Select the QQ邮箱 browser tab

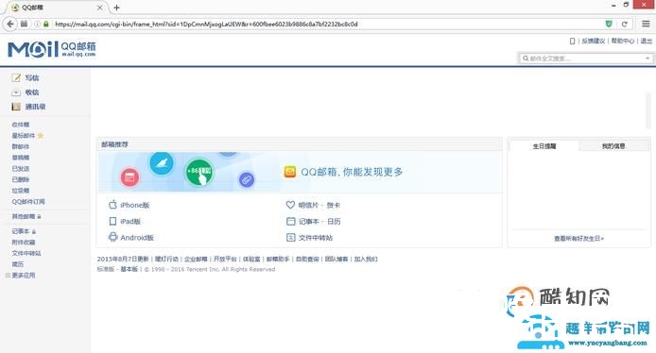point(57,8)
